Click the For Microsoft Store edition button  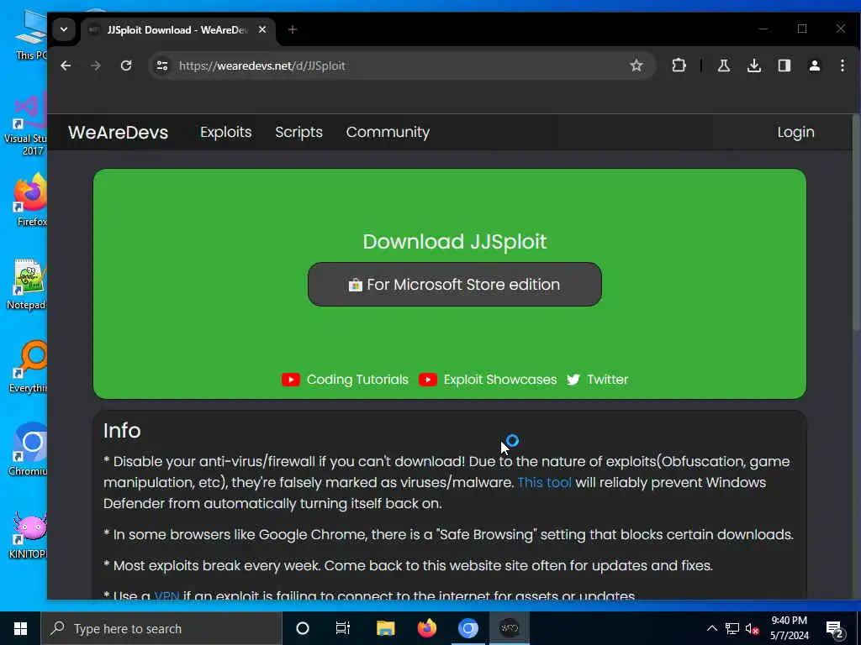(x=455, y=284)
